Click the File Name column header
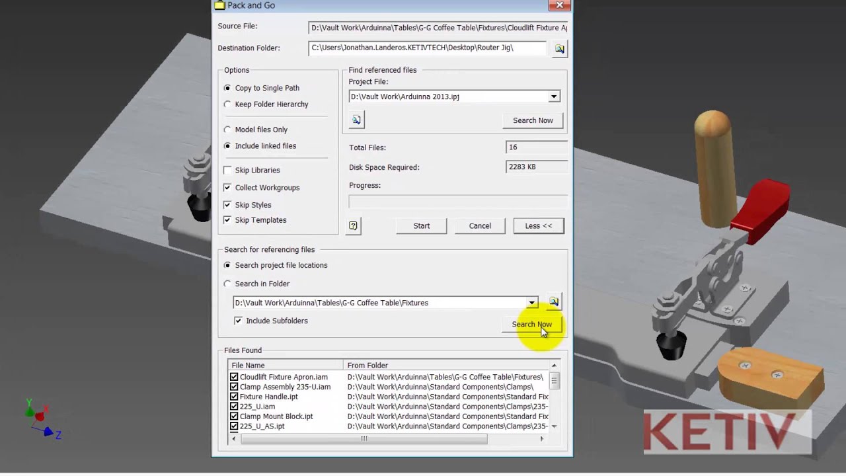This screenshot has width=846, height=476. point(286,365)
